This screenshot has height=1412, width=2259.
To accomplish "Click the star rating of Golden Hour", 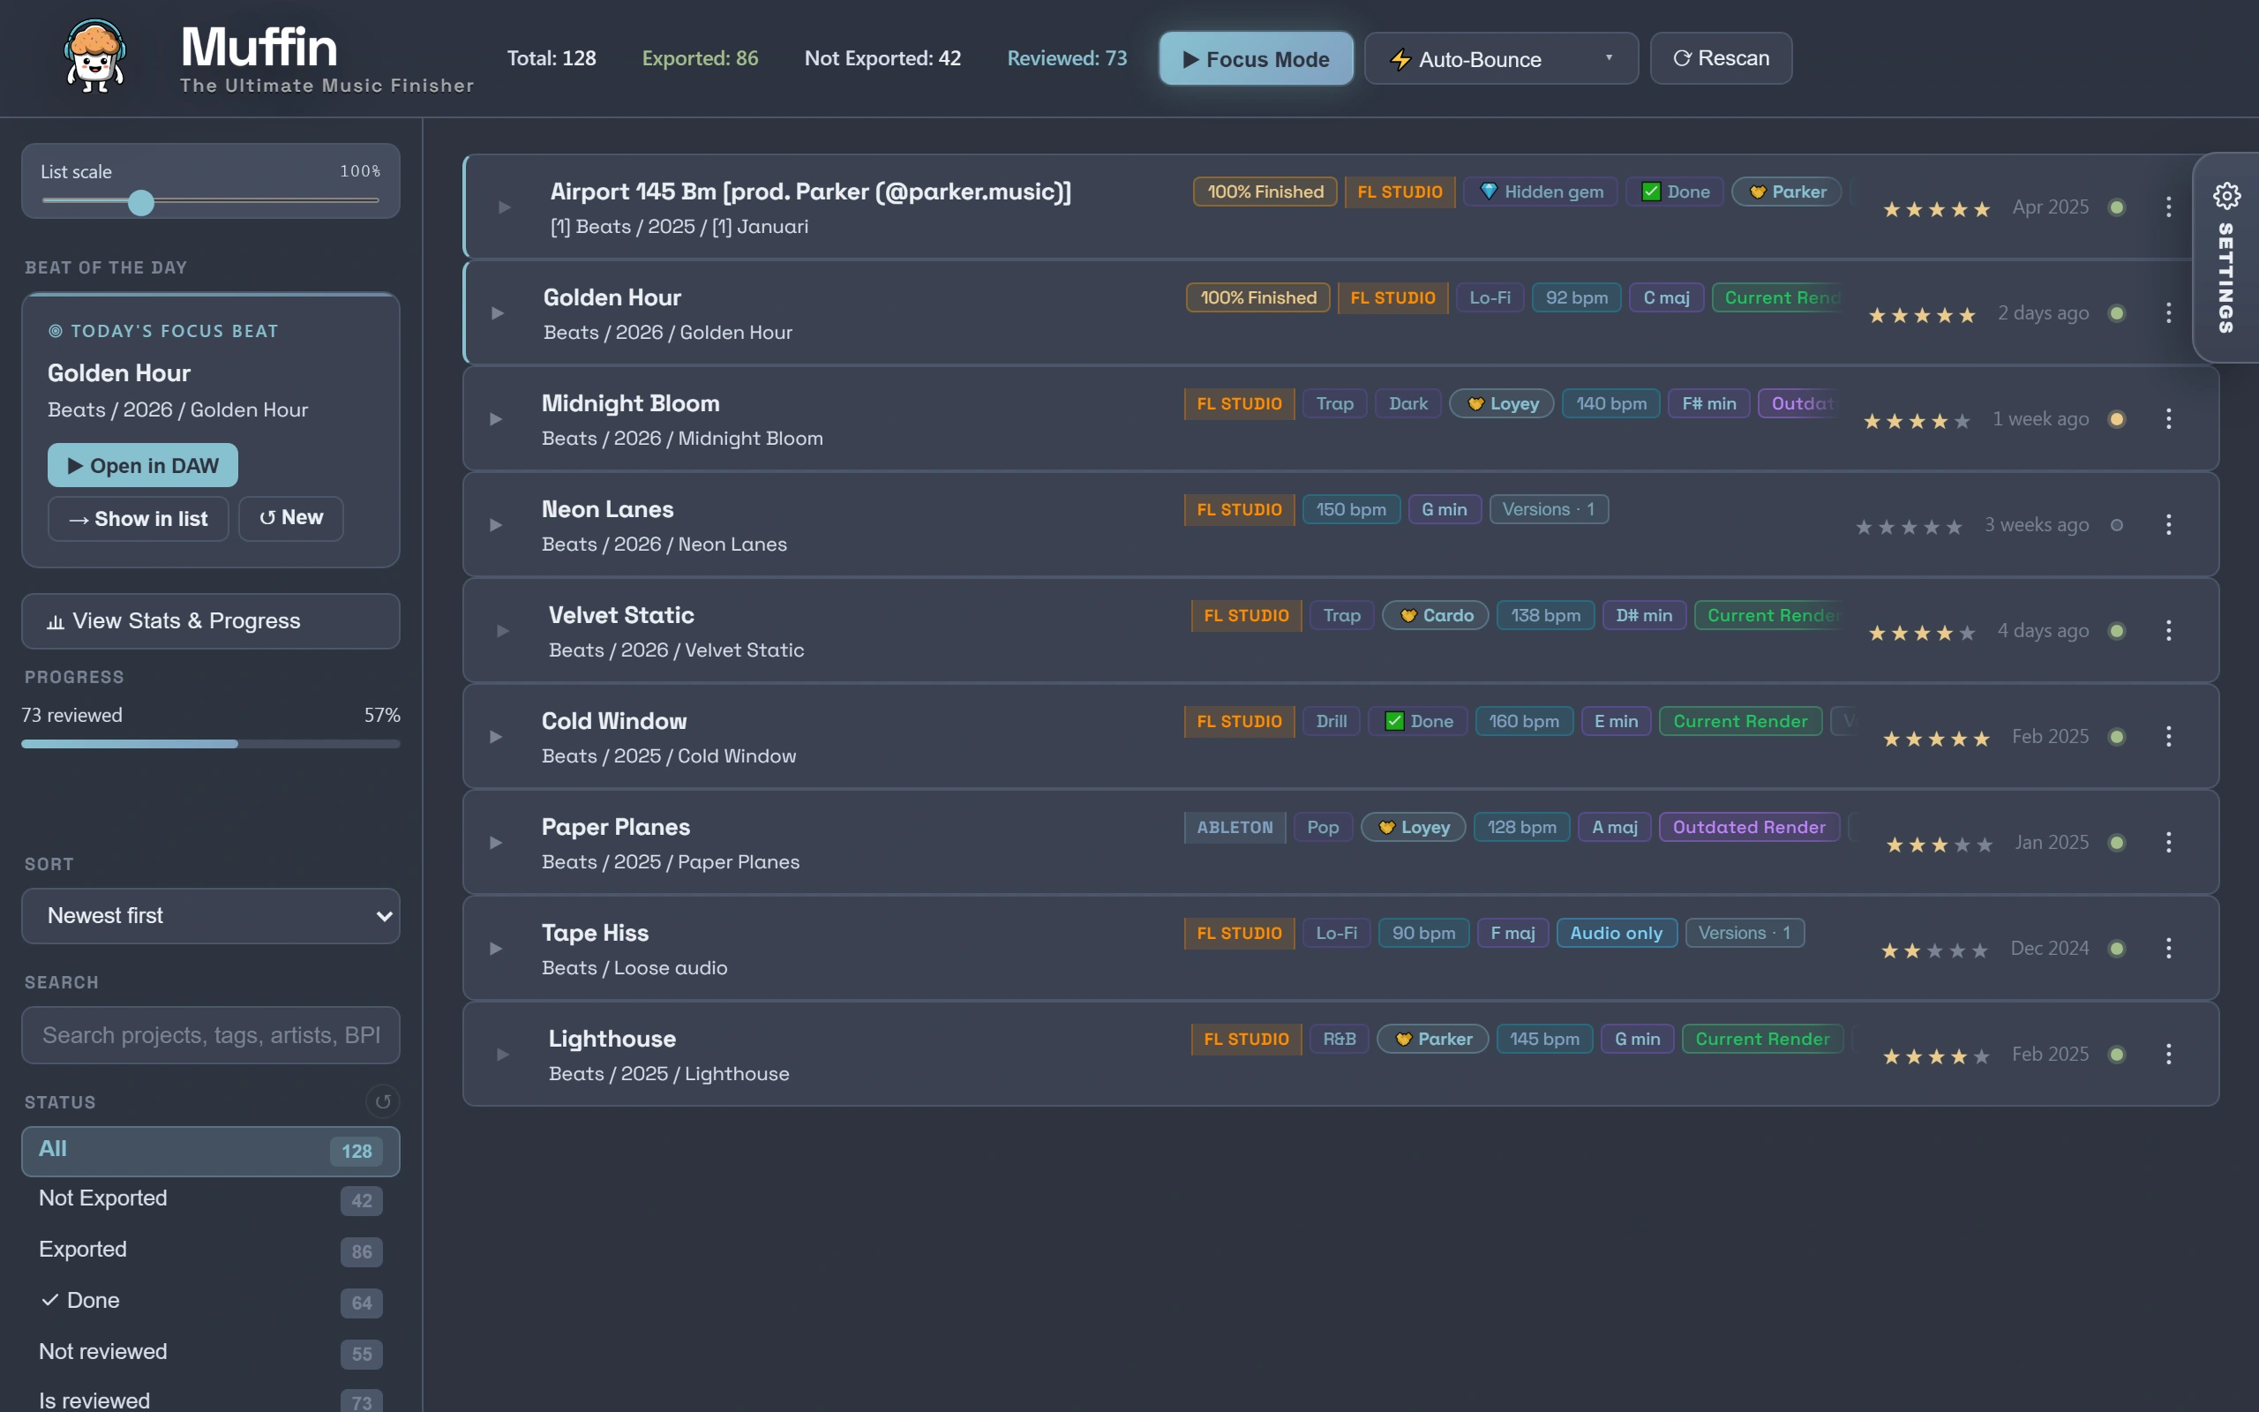I will [x=1921, y=315].
